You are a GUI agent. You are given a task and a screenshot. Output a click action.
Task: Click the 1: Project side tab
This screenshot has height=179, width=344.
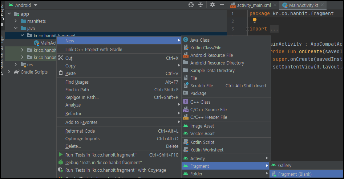point(2,14)
